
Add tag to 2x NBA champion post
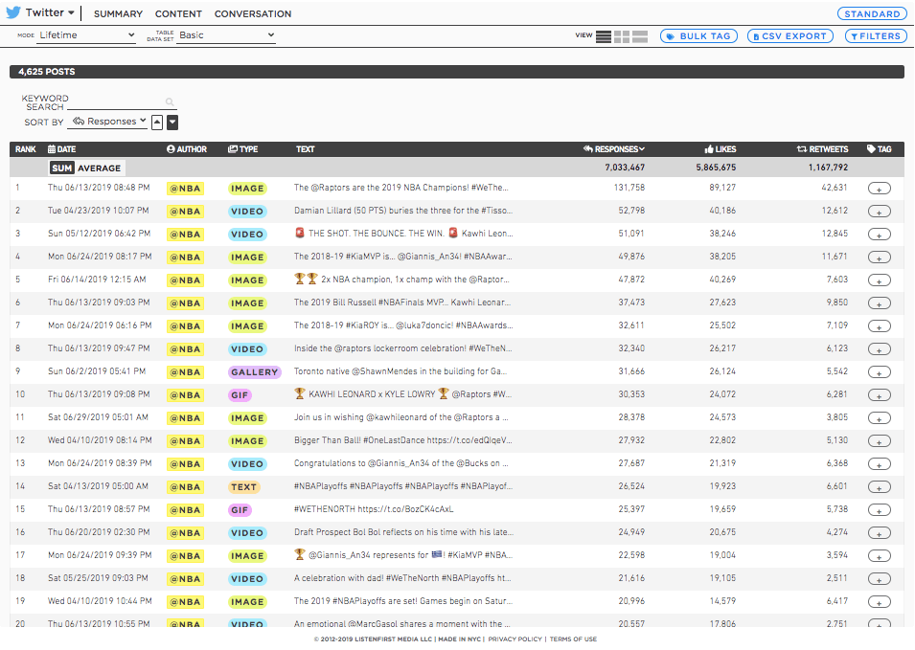[880, 280]
